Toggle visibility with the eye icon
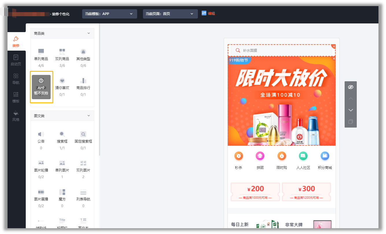This screenshot has height=234, width=386. pos(351,87)
